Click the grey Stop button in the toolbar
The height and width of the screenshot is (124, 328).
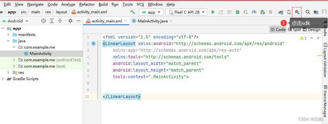pyautogui.click(x=270, y=12)
